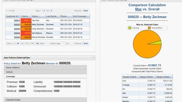The height and width of the screenshot is (102, 182).
Task: Open customer 000030 record link
Action: coord(17,29)
